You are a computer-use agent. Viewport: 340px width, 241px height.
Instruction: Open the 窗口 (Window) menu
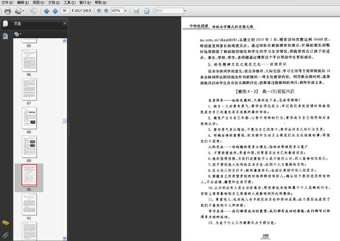[85, 2]
